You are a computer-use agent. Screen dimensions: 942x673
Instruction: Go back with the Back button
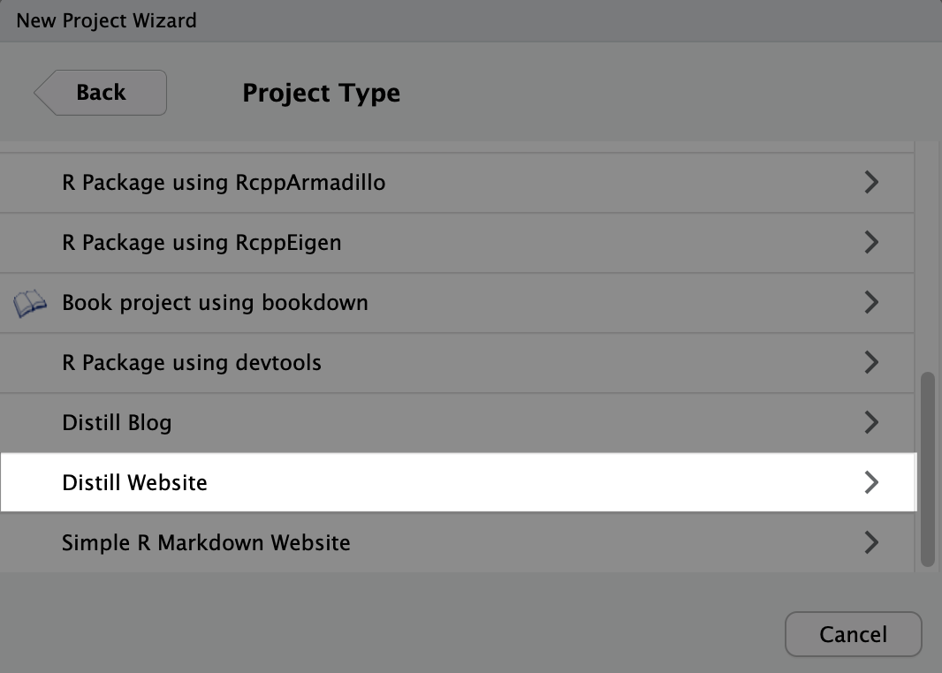point(101,93)
